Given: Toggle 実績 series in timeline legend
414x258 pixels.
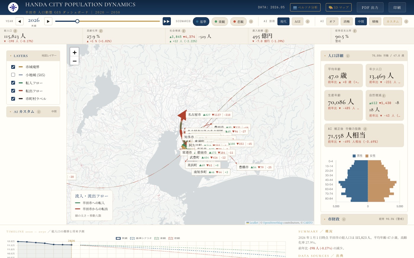Looking at the screenshot, I should click(122, 238).
